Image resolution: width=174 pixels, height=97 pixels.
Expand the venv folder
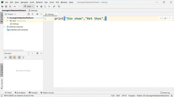tap(7, 21)
